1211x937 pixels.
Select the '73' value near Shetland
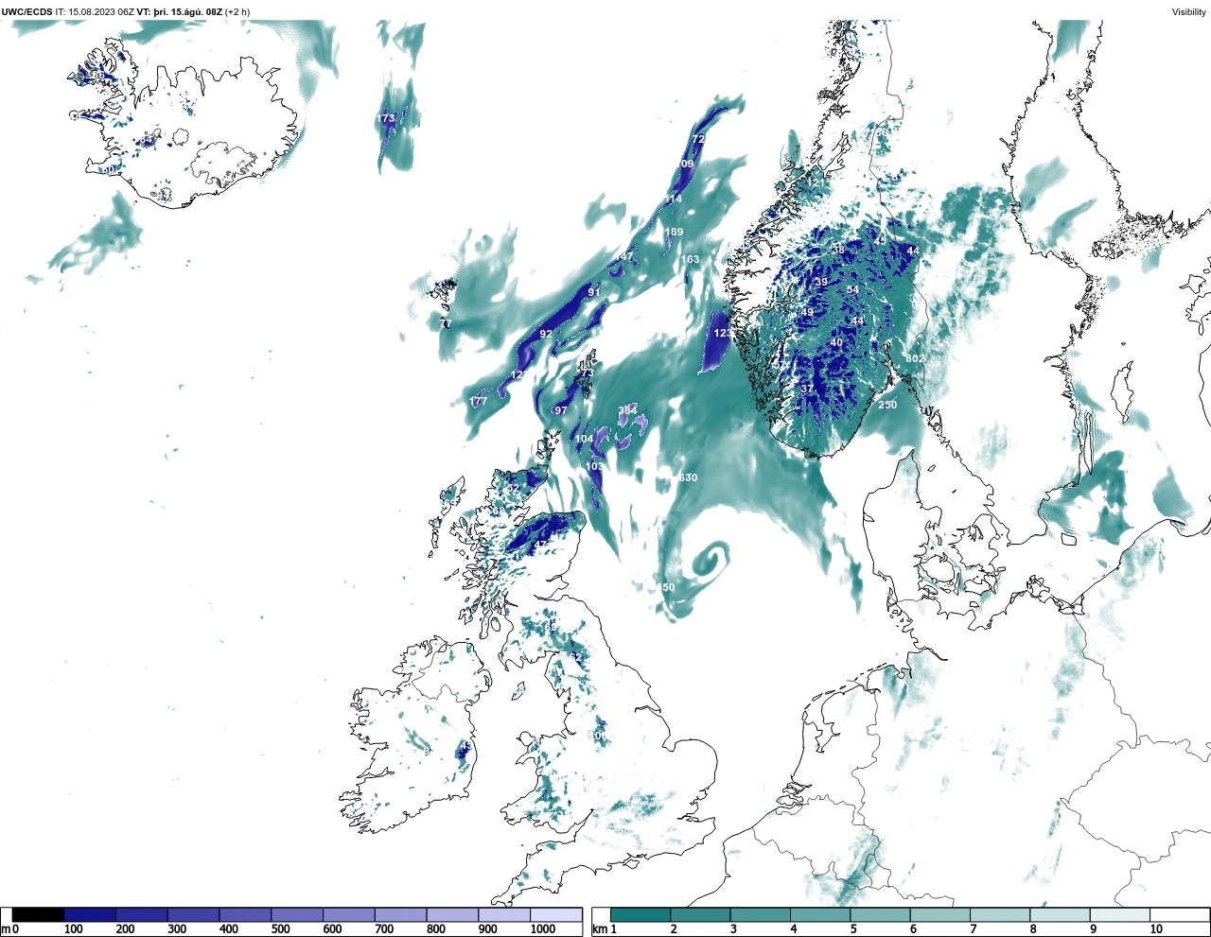point(587,373)
